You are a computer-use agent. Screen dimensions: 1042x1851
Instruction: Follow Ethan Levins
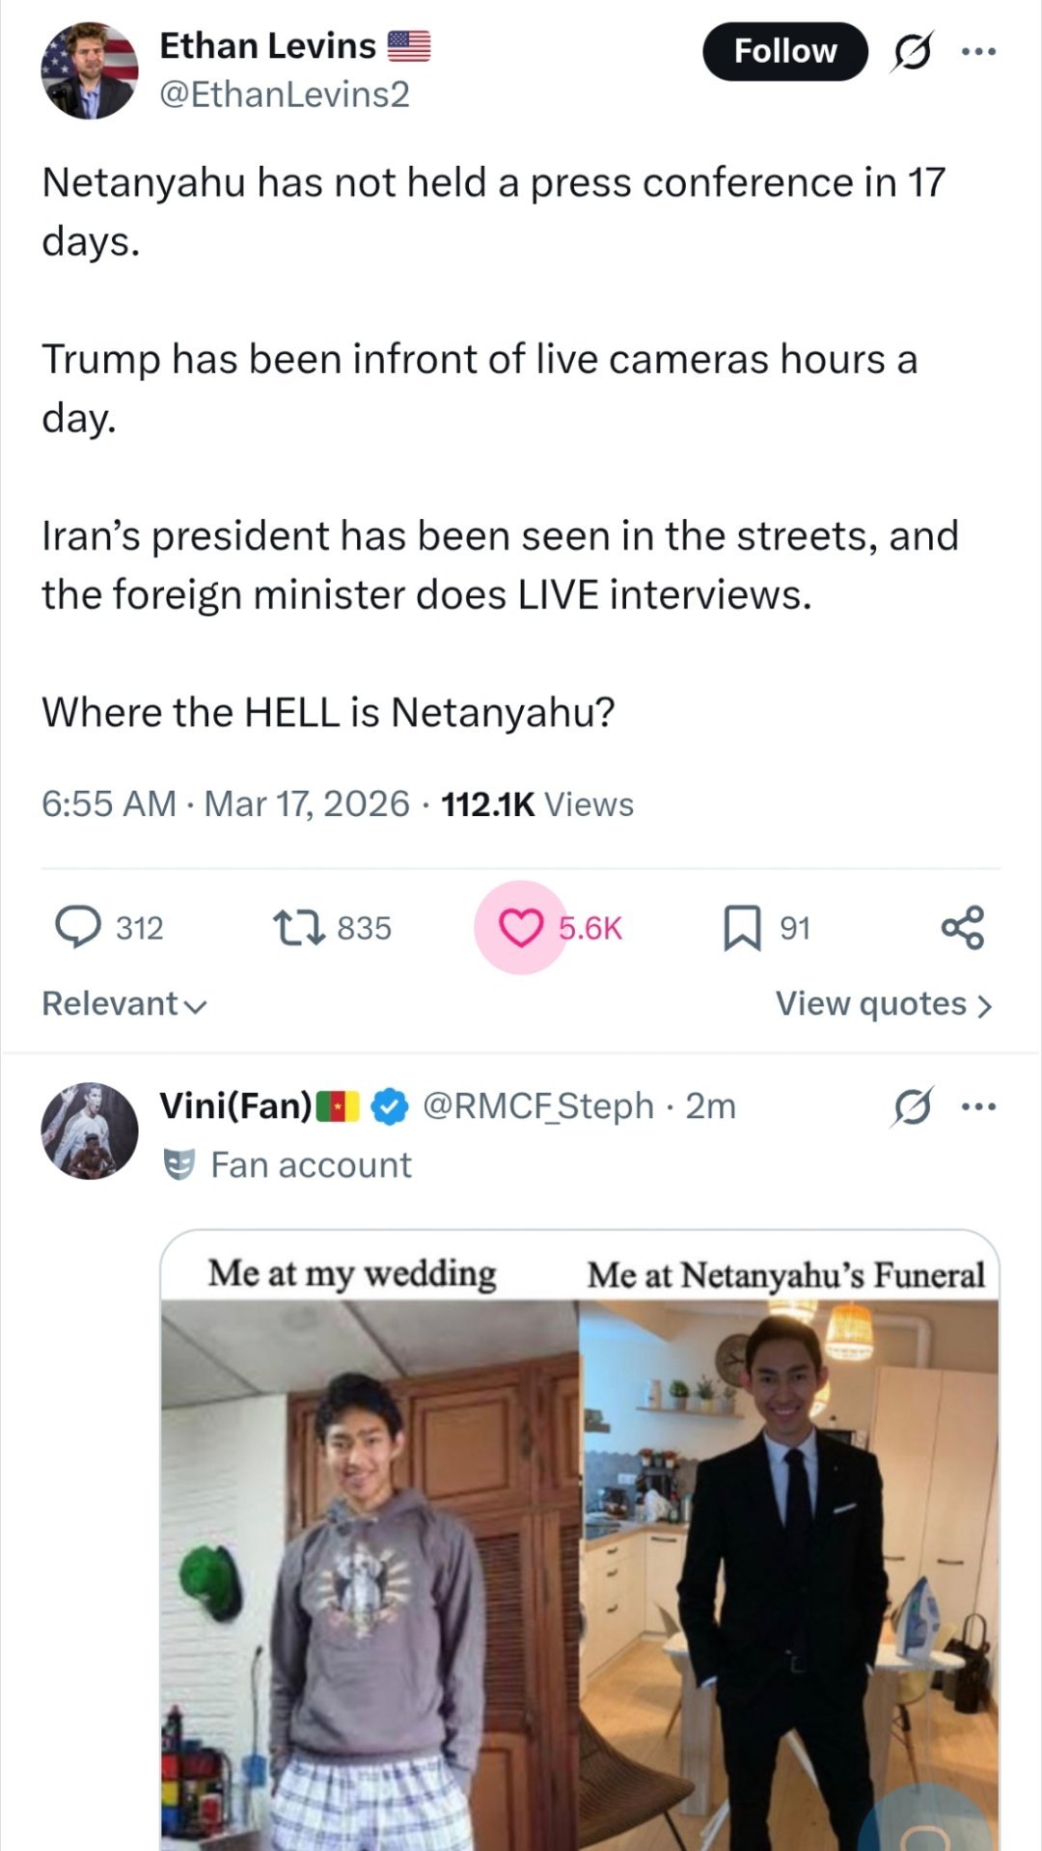coord(784,51)
